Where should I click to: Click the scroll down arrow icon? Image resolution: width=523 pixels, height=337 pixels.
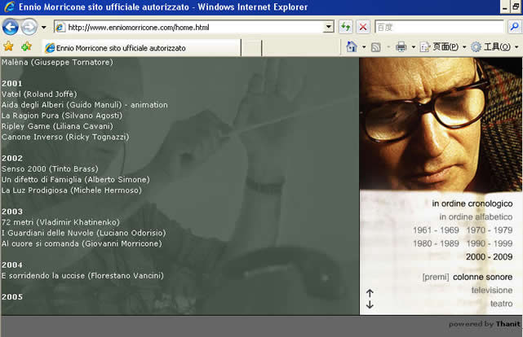coord(370,304)
